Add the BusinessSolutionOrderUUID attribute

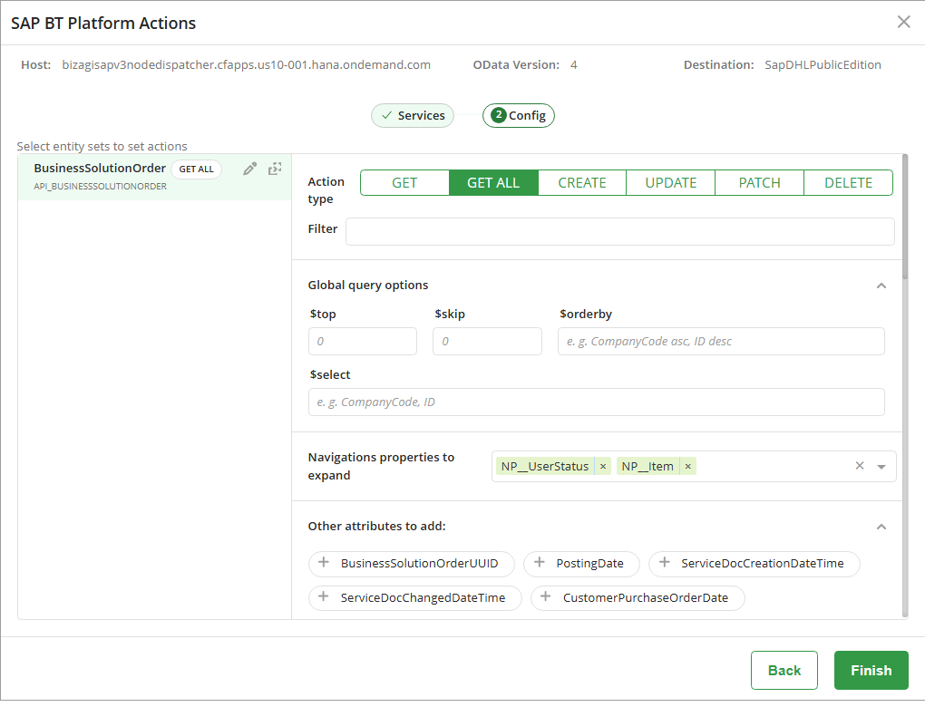tap(411, 564)
